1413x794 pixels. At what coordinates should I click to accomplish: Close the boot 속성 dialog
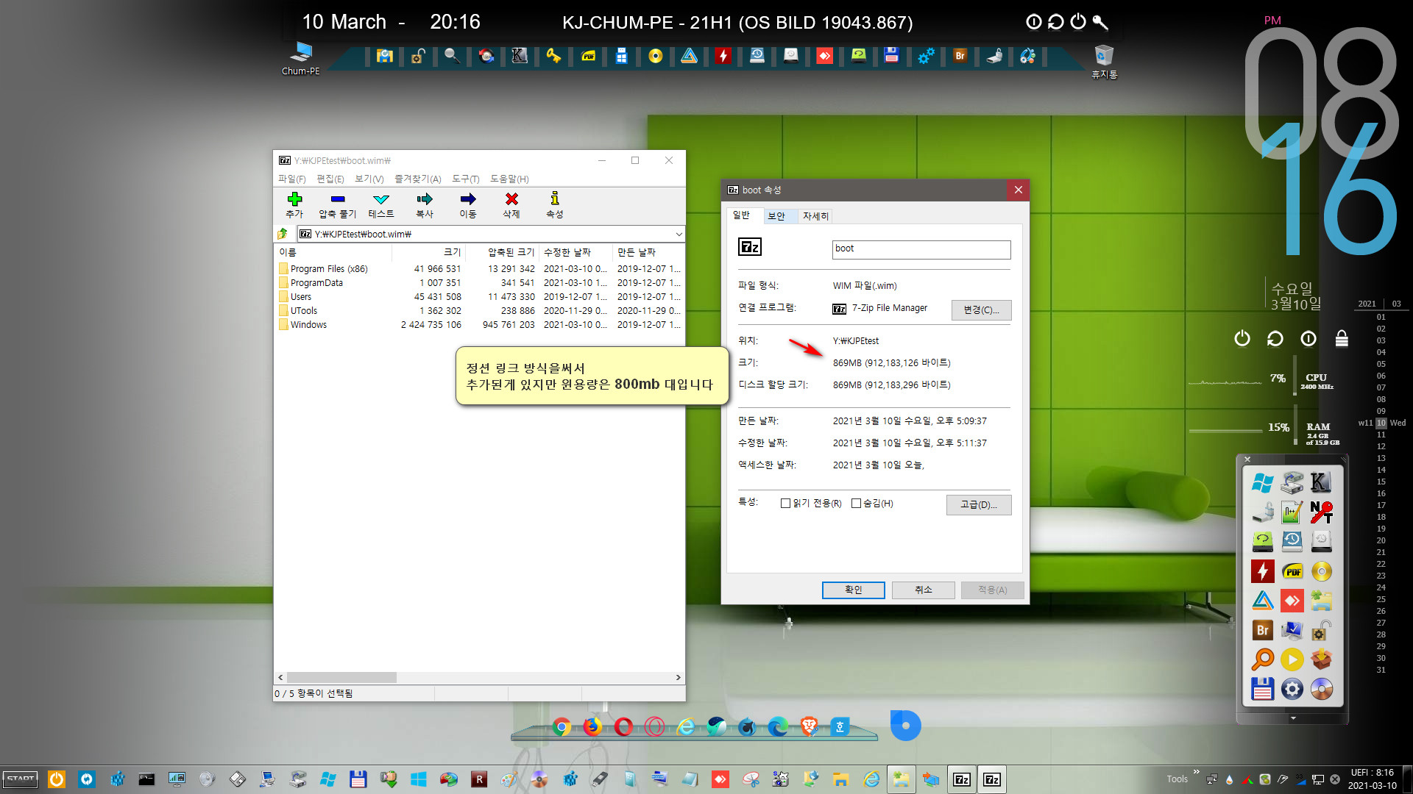1018,190
